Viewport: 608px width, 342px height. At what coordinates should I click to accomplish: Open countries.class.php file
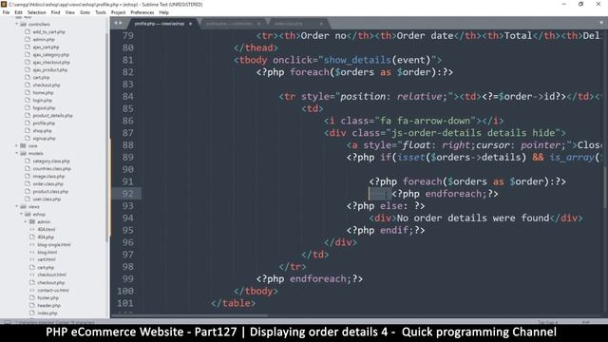click(52, 169)
